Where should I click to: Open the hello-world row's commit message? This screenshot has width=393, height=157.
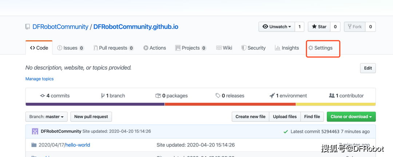coord(195,145)
